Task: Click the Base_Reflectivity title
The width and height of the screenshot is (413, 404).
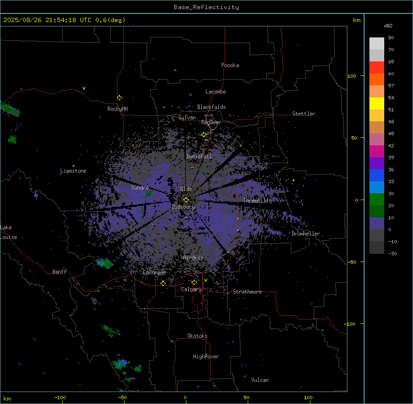Action: click(x=206, y=7)
